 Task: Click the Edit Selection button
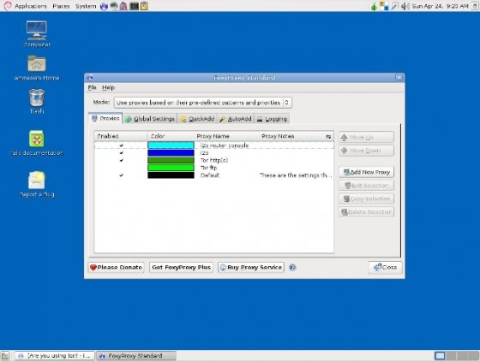click(x=367, y=186)
